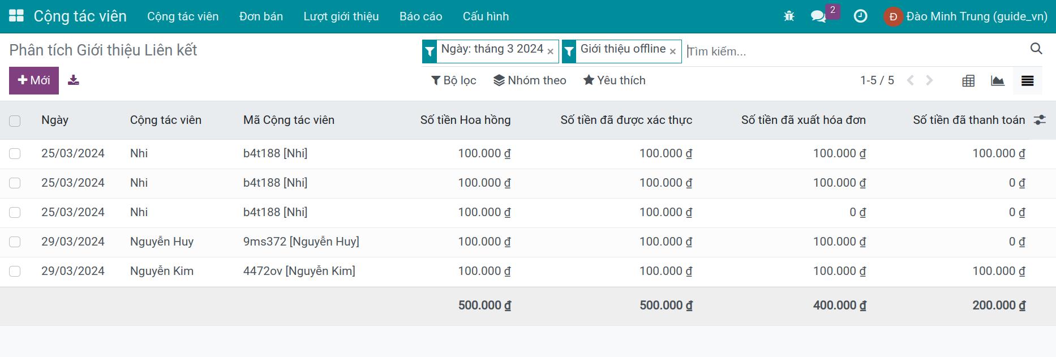
Task: Click the user avatar Đào Minh Trung
Action: click(893, 16)
